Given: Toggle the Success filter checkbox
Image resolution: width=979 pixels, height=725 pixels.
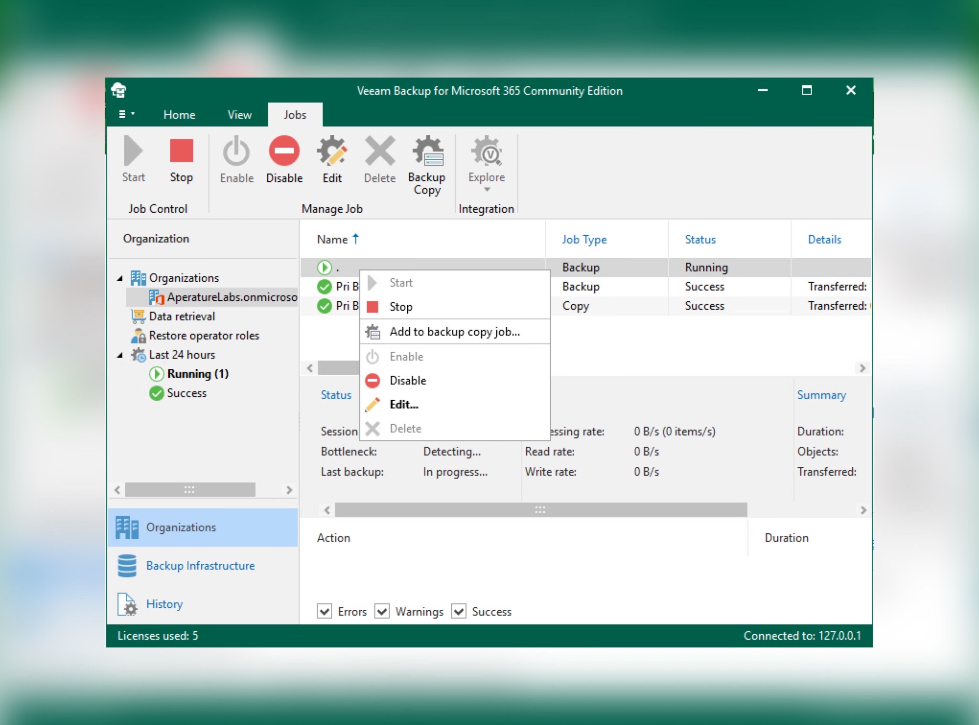Looking at the screenshot, I should click(458, 611).
